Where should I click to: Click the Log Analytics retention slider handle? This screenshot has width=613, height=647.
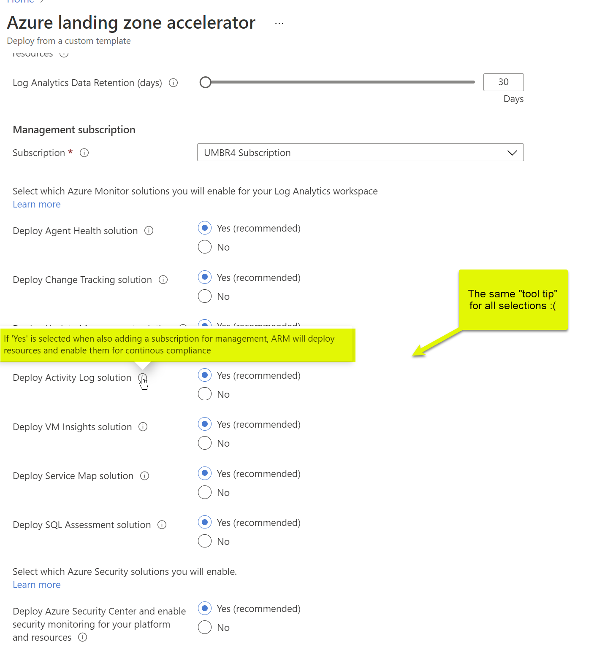click(x=206, y=82)
